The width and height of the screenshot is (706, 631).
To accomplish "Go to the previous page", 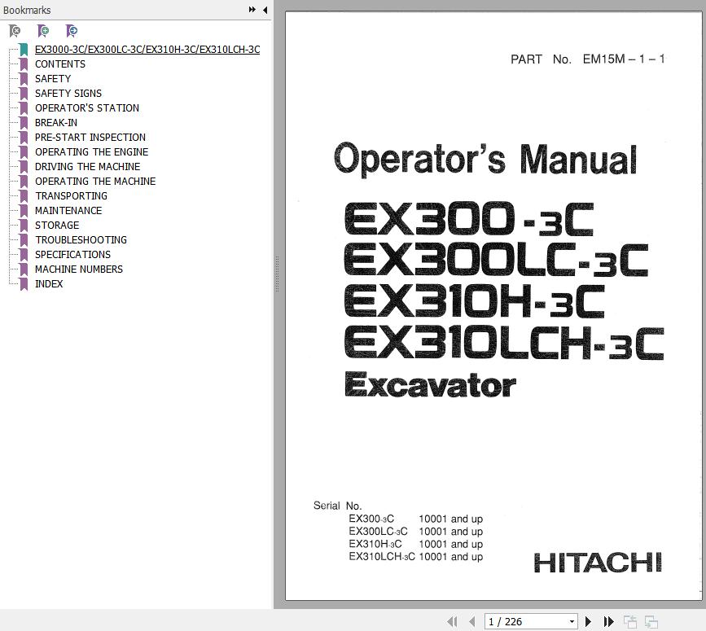I will point(471,621).
